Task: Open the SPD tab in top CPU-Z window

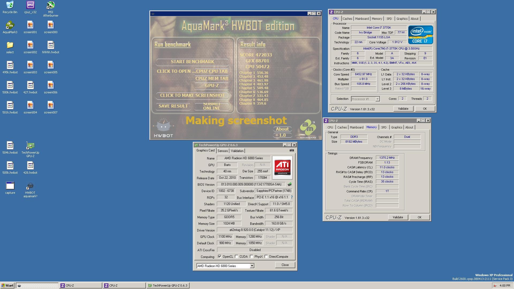Action: click(x=389, y=19)
